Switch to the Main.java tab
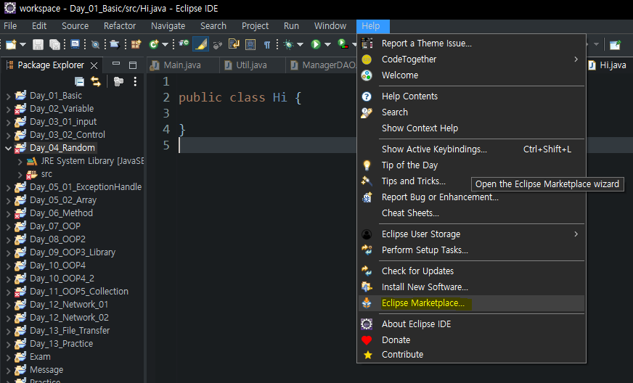The image size is (633, 383). pos(182,65)
